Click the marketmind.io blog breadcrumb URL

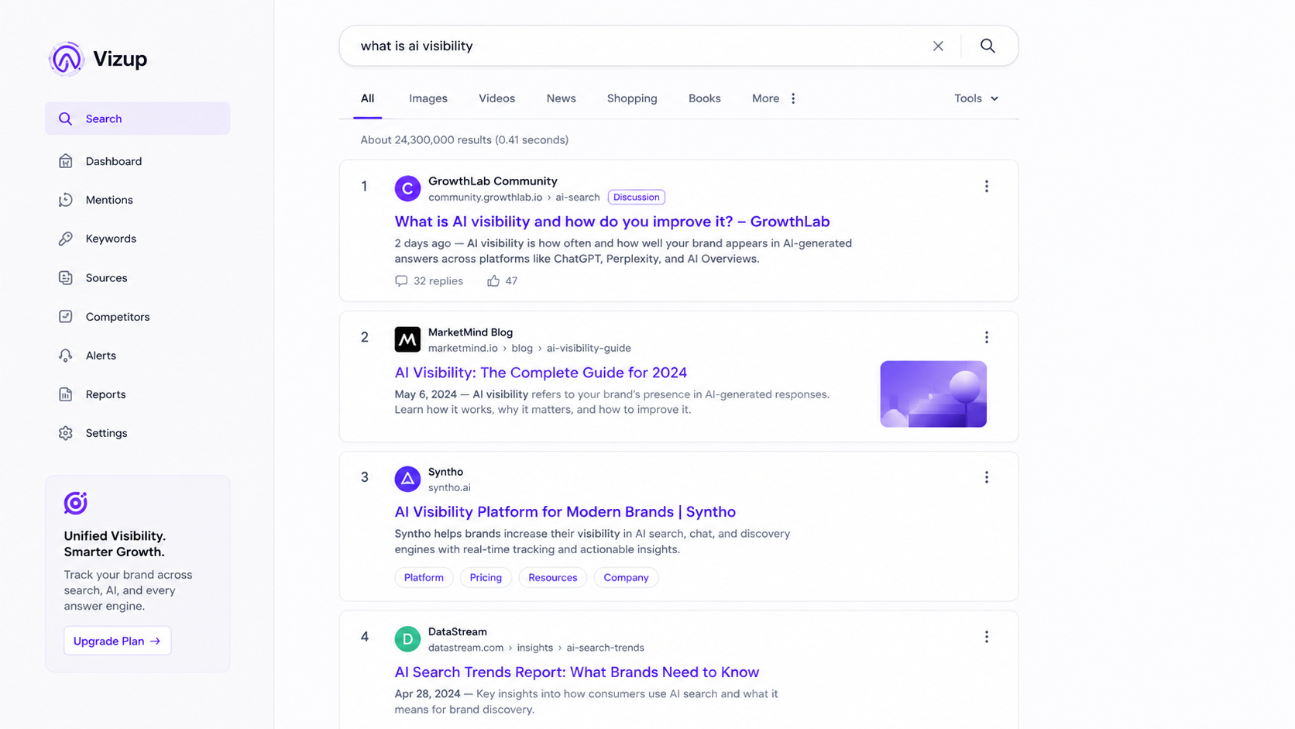(530, 349)
